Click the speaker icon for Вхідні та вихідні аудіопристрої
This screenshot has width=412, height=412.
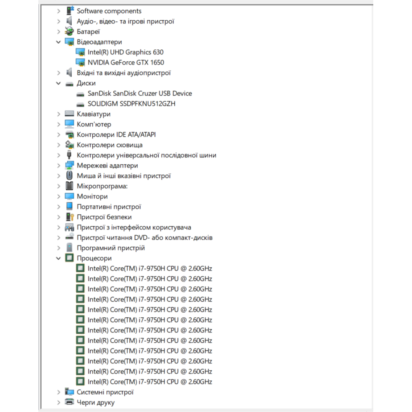[x=70, y=73]
